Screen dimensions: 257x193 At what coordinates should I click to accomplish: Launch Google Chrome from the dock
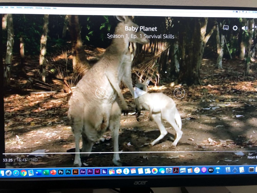[23, 173]
